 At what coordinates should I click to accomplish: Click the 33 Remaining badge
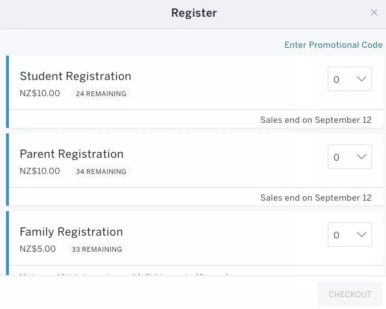[x=96, y=250]
